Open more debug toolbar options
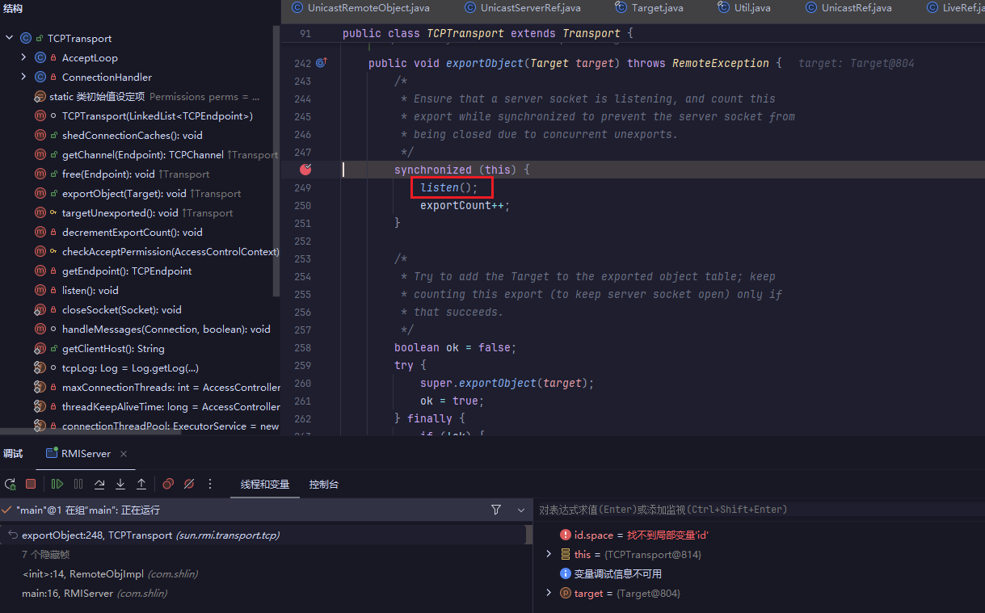 (210, 484)
